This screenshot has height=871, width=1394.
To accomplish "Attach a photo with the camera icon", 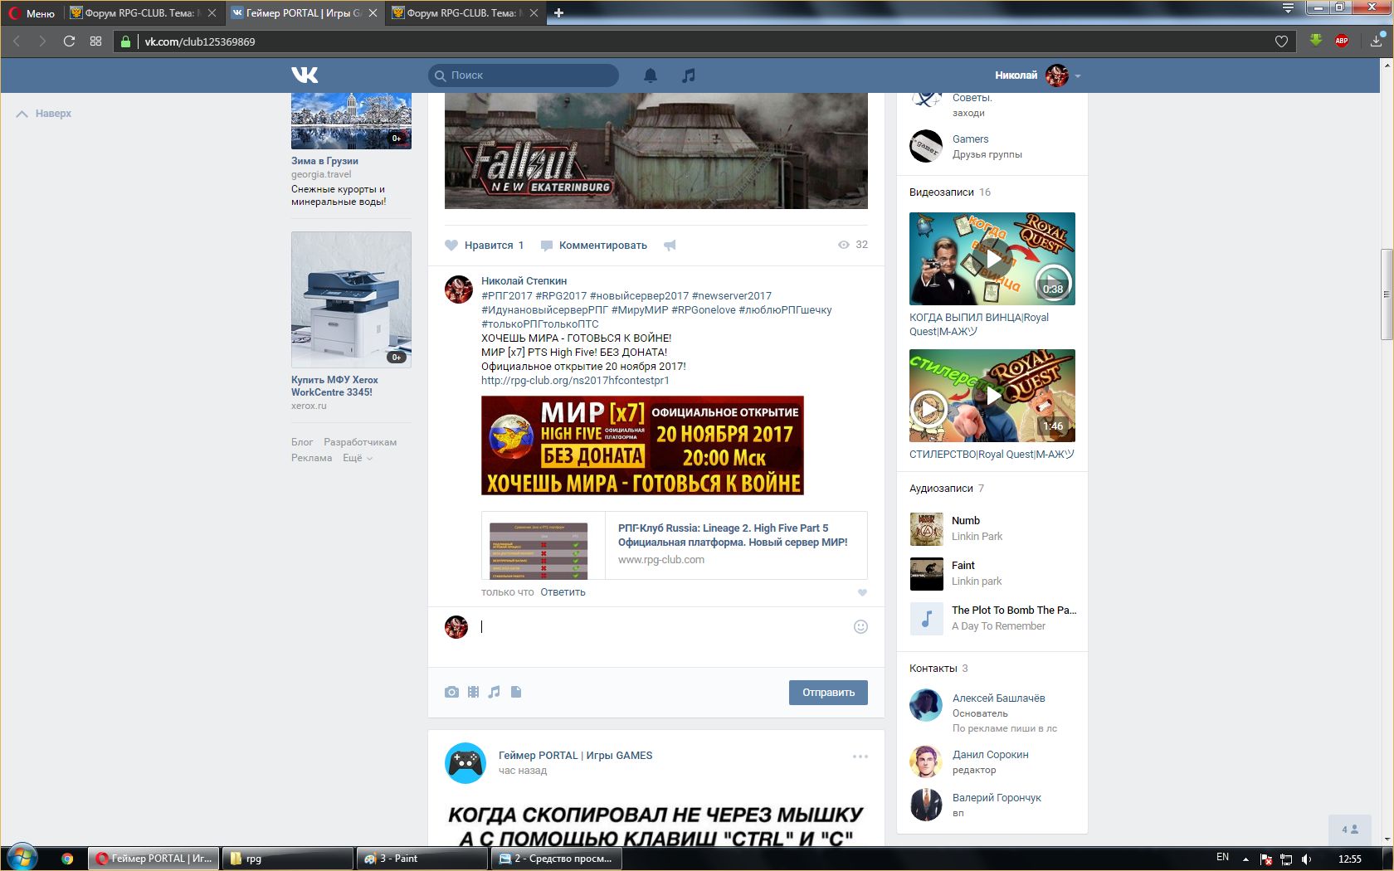I will (x=451, y=692).
